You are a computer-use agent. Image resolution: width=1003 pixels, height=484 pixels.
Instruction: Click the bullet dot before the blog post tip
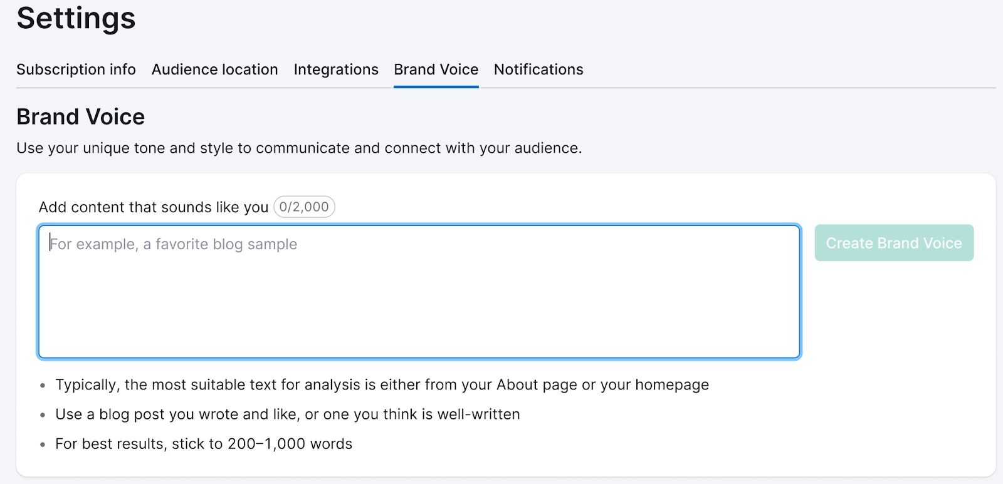click(x=43, y=415)
